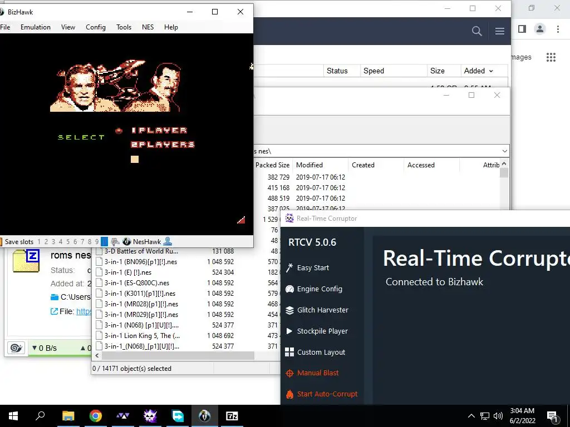
Task: Select save slot 1 in BizHawk
Action: coord(40,242)
